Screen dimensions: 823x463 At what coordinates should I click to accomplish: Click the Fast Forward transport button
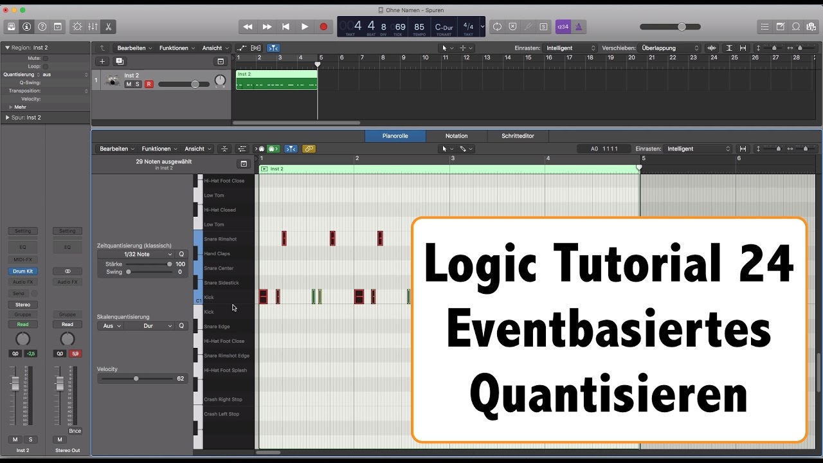point(267,26)
